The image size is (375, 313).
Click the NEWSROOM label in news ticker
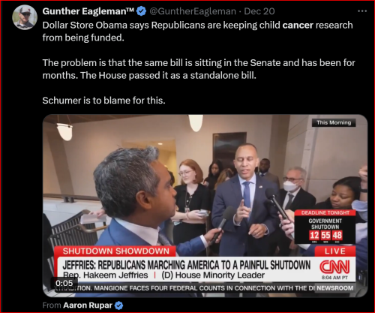click(x=335, y=288)
